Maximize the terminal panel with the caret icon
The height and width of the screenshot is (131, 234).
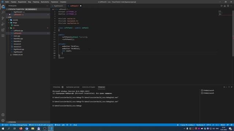point(229,87)
